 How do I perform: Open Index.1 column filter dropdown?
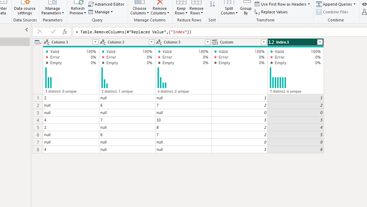[x=320, y=42]
